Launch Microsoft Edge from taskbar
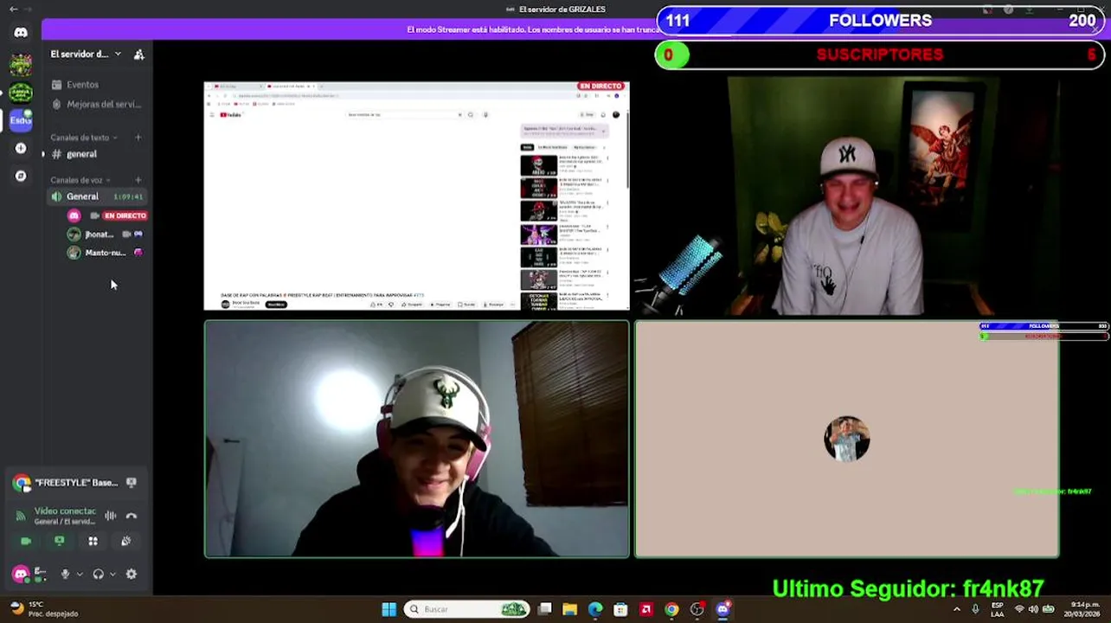 tap(595, 609)
